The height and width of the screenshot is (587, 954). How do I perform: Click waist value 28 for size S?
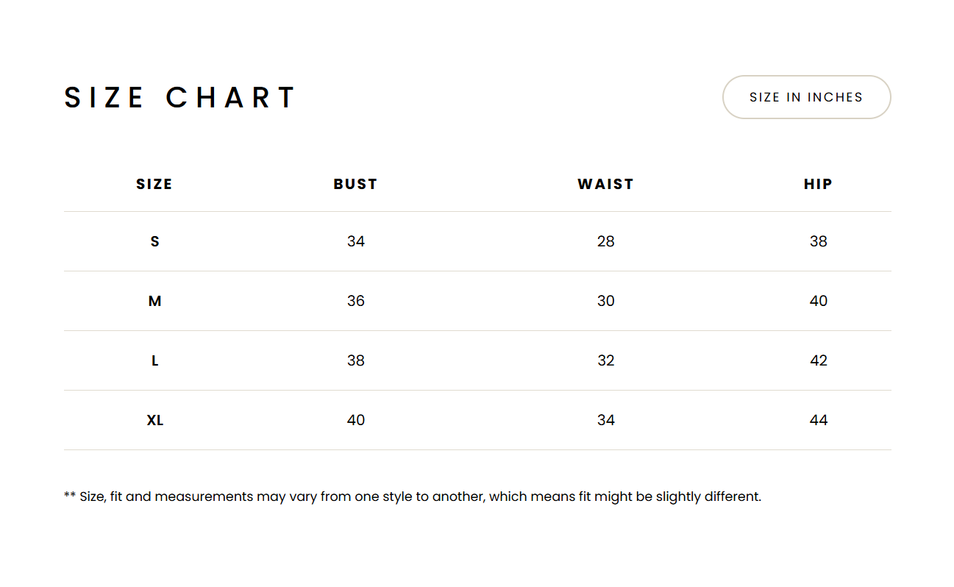(x=605, y=241)
